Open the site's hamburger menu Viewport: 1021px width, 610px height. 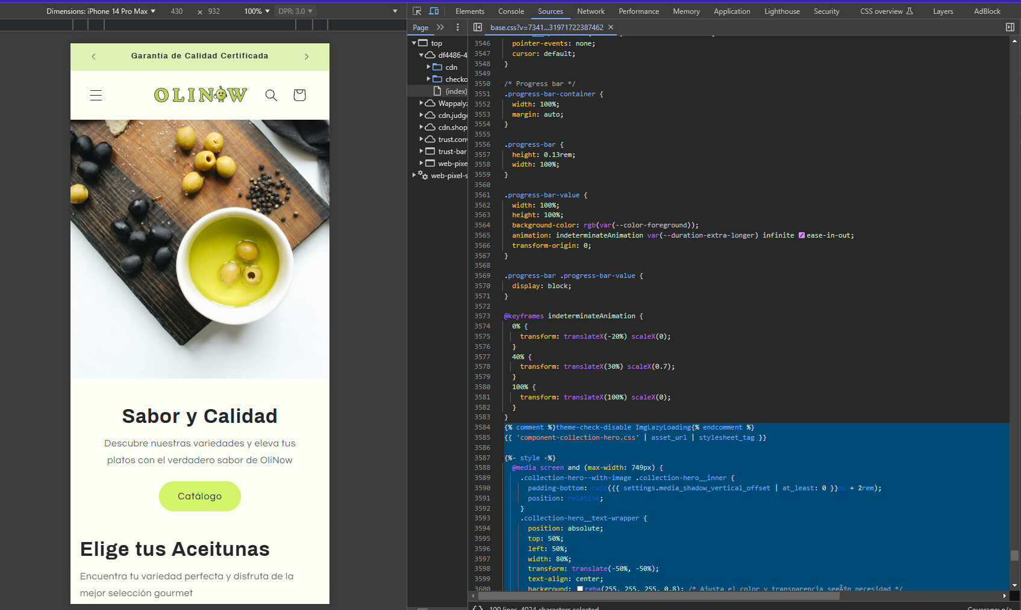tap(96, 95)
